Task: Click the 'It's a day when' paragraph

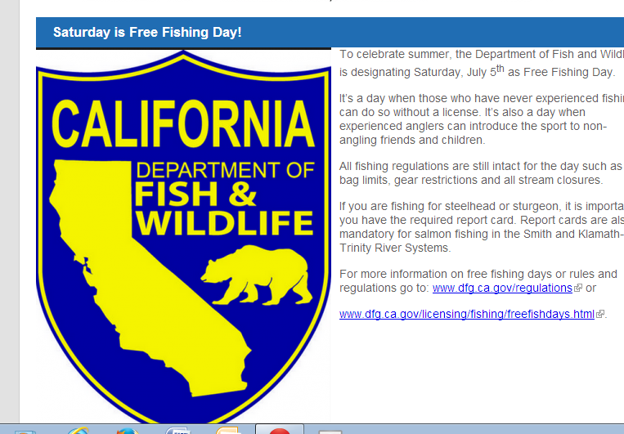Action: tap(480, 119)
